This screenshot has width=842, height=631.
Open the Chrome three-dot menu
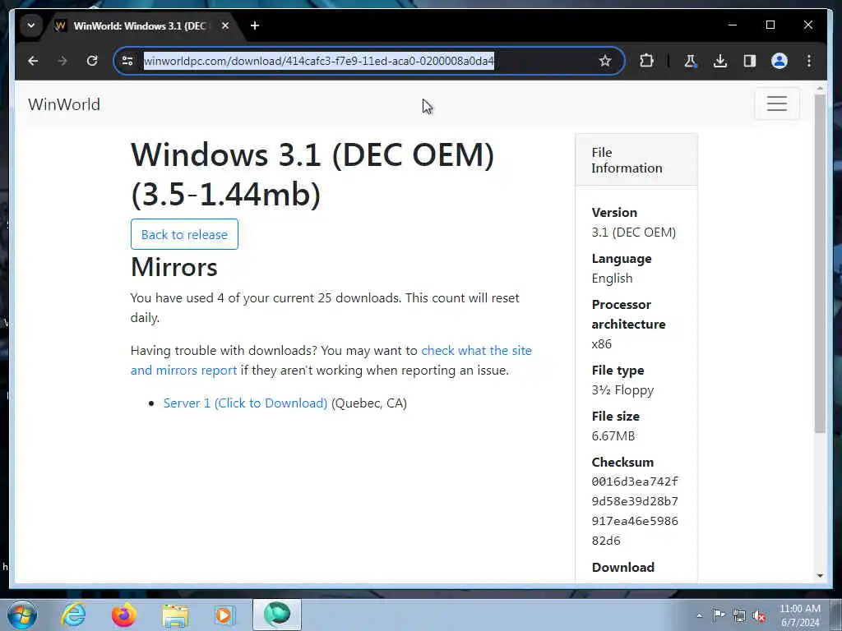point(809,61)
